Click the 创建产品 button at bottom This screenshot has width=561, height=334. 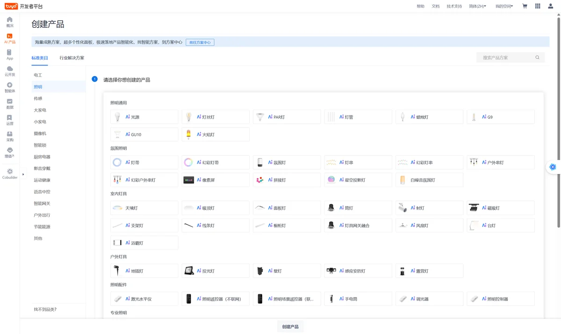pos(290,327)
